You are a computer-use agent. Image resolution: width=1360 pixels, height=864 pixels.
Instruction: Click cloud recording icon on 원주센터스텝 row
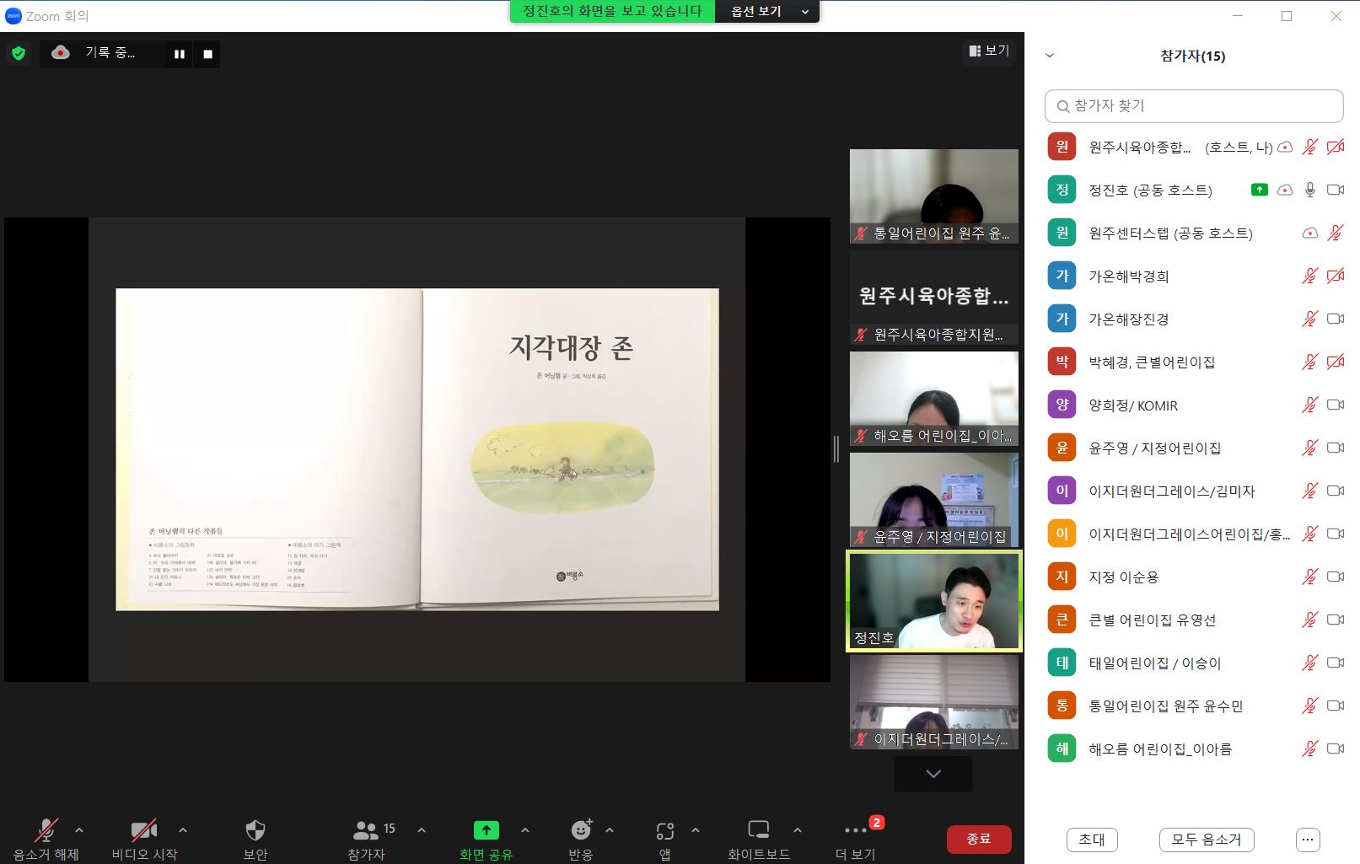(1309, 233)
